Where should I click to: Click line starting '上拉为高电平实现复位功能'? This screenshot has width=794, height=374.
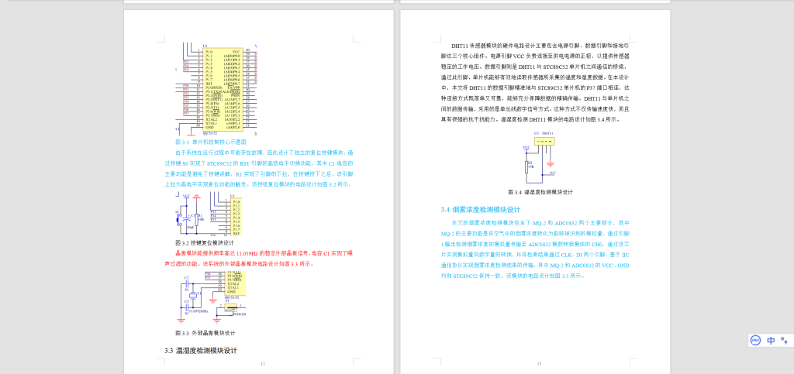click(257, 184)
